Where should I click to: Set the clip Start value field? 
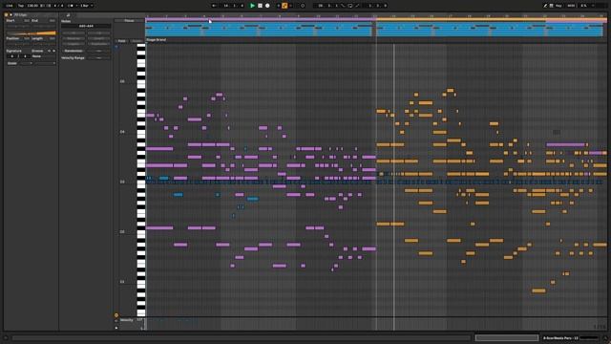pyautogui.click(x=17, y=25)
